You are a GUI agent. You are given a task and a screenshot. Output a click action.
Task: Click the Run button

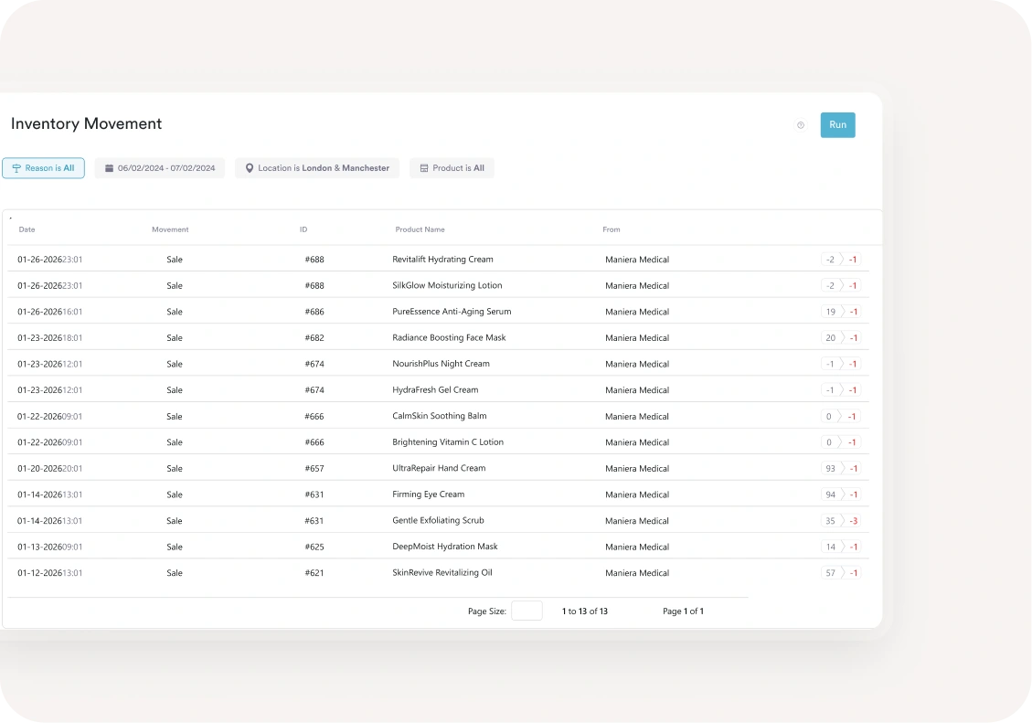837,125
